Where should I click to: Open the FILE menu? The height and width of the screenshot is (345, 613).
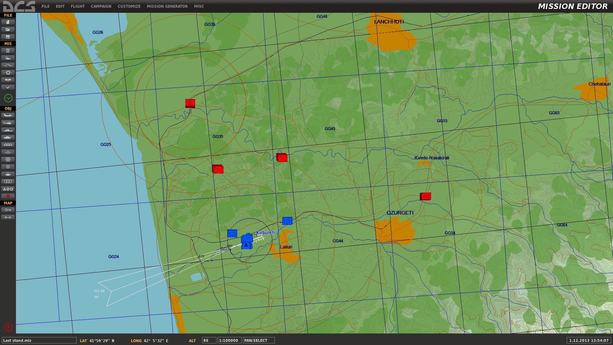click(x=45, y=6)
